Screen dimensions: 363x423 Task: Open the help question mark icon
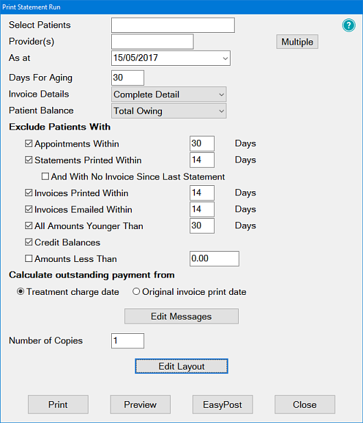(349, 25)
